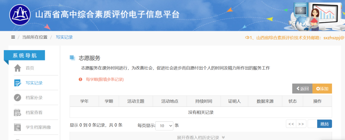Viewport: 345px width, 140px height.
Task: Click the platform logo emblem
Action: pos(20,15)
